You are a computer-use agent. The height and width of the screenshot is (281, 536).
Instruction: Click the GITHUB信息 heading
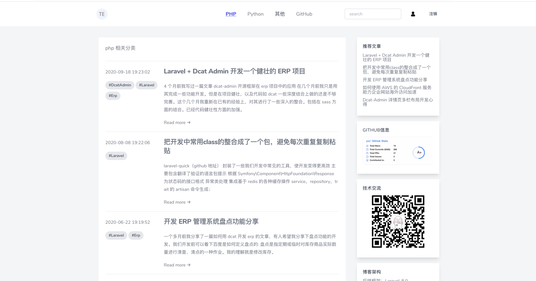(376, 130)
